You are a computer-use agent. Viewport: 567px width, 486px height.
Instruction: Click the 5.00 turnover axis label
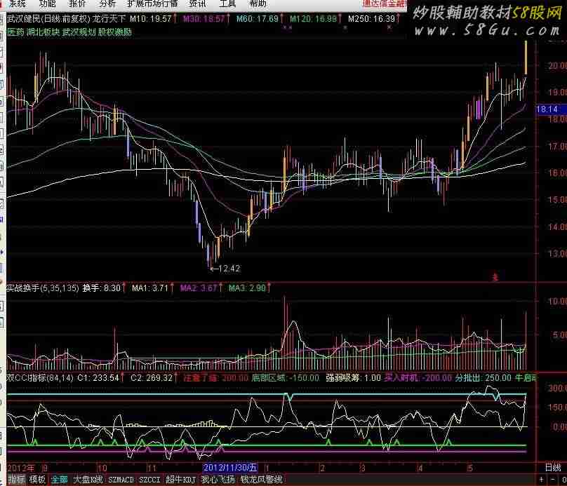tap(559, 335)
